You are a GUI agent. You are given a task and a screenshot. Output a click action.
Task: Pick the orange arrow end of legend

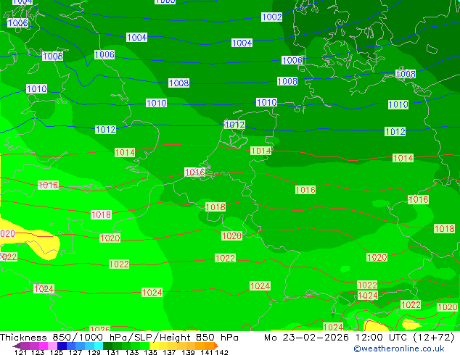click(x=216, y=346)
